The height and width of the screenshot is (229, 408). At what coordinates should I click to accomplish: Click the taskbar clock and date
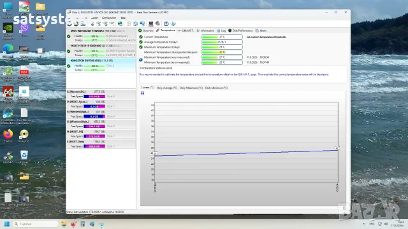tap(398, 224)
